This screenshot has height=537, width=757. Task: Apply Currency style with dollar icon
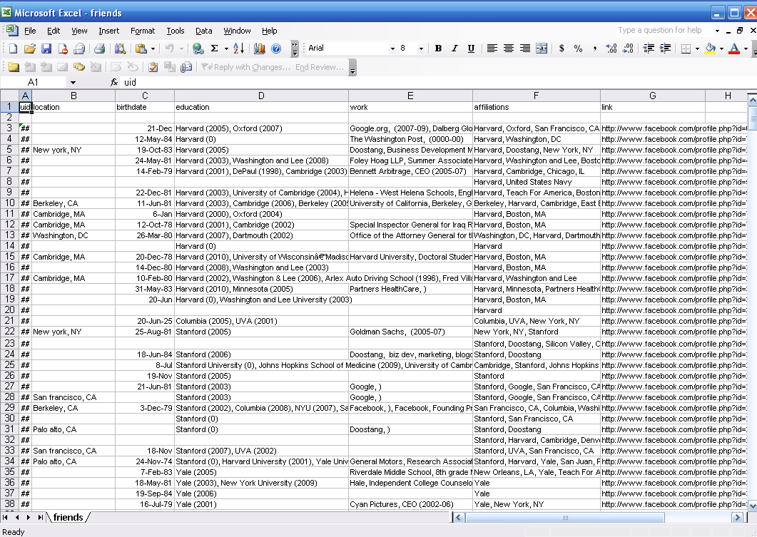pos(562,48)
